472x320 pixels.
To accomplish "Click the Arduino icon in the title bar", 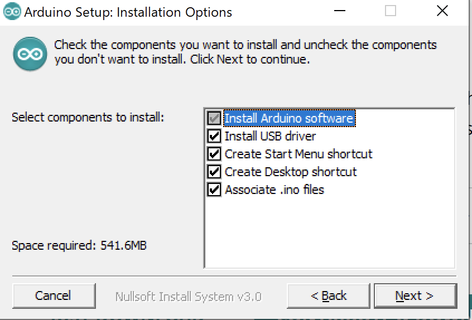I will point(12,11).
